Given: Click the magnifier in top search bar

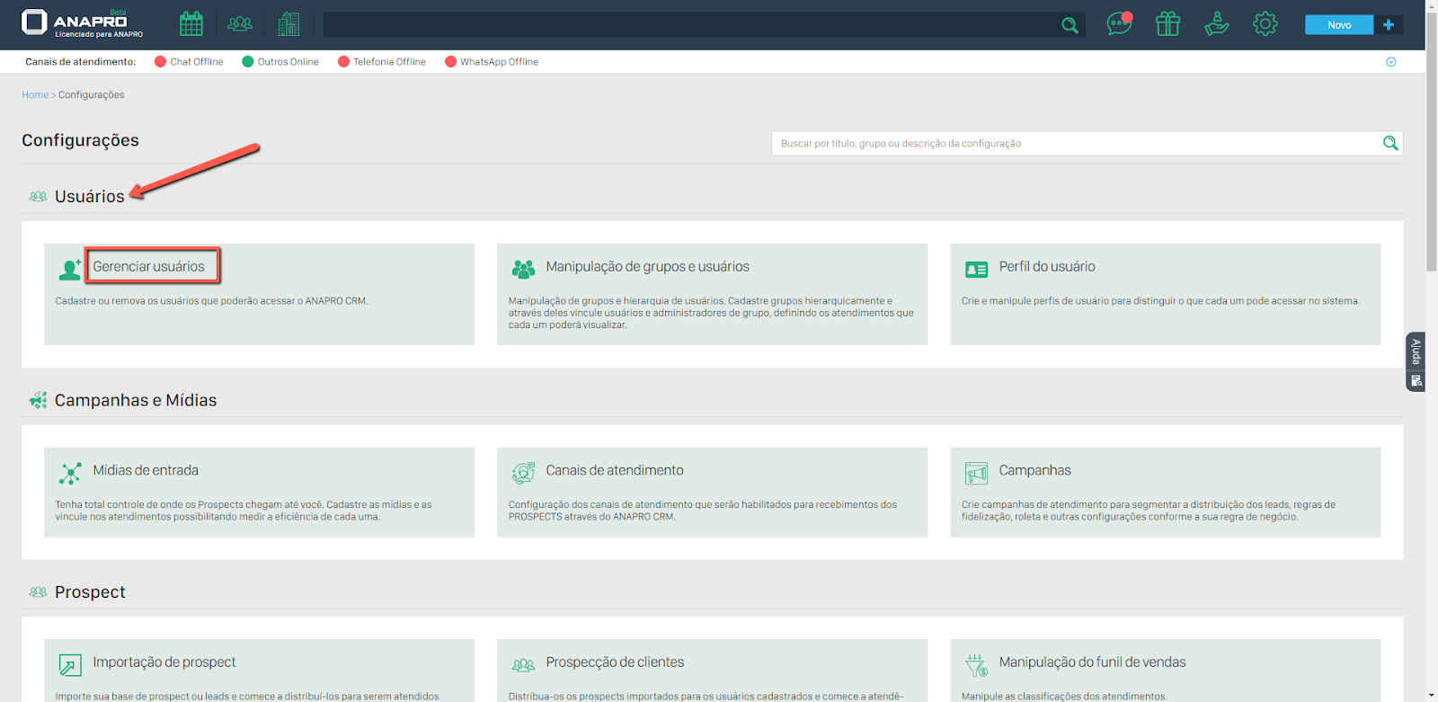Looking at the screenshot, I should (x=1070, y=25).
